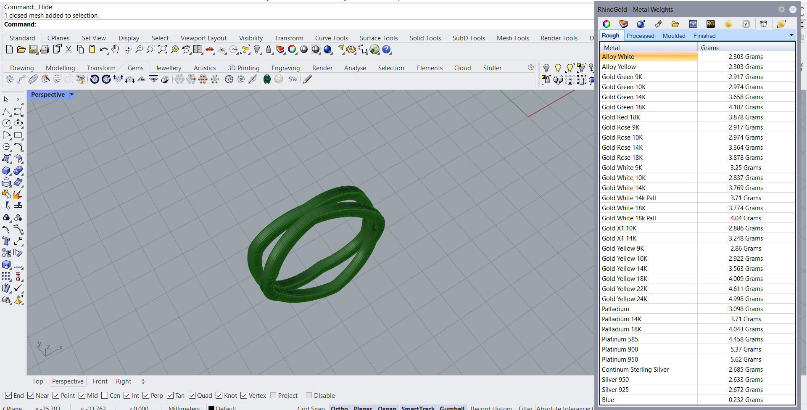Uncheck the End osnap checkbox
This screenshot has height=410, width=807.
(x=9, y=395)
